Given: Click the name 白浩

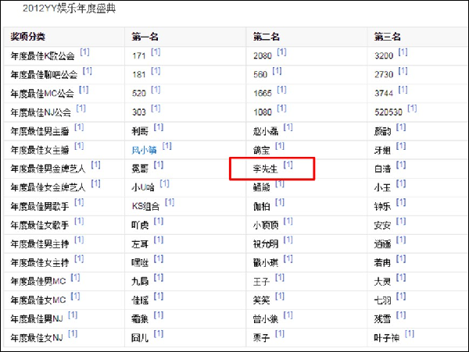Looking at the screenshot, I should [x=382, y=169].
